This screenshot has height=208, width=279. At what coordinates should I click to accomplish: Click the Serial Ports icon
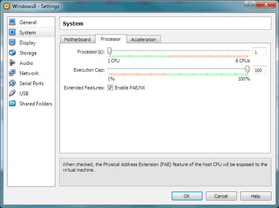[12, 83]
